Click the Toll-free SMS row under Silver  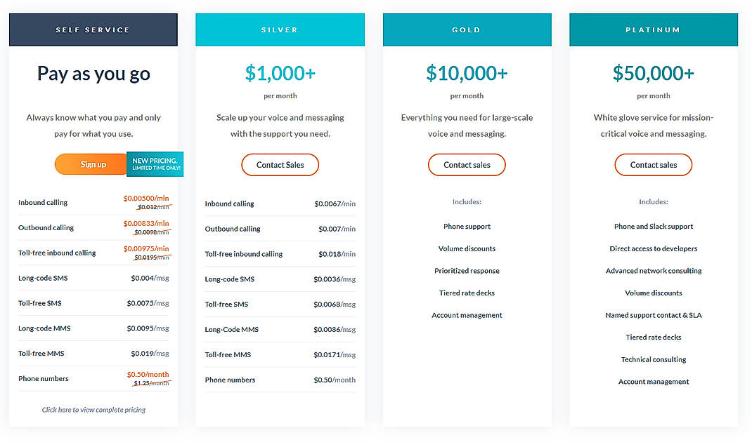point(280,303)
